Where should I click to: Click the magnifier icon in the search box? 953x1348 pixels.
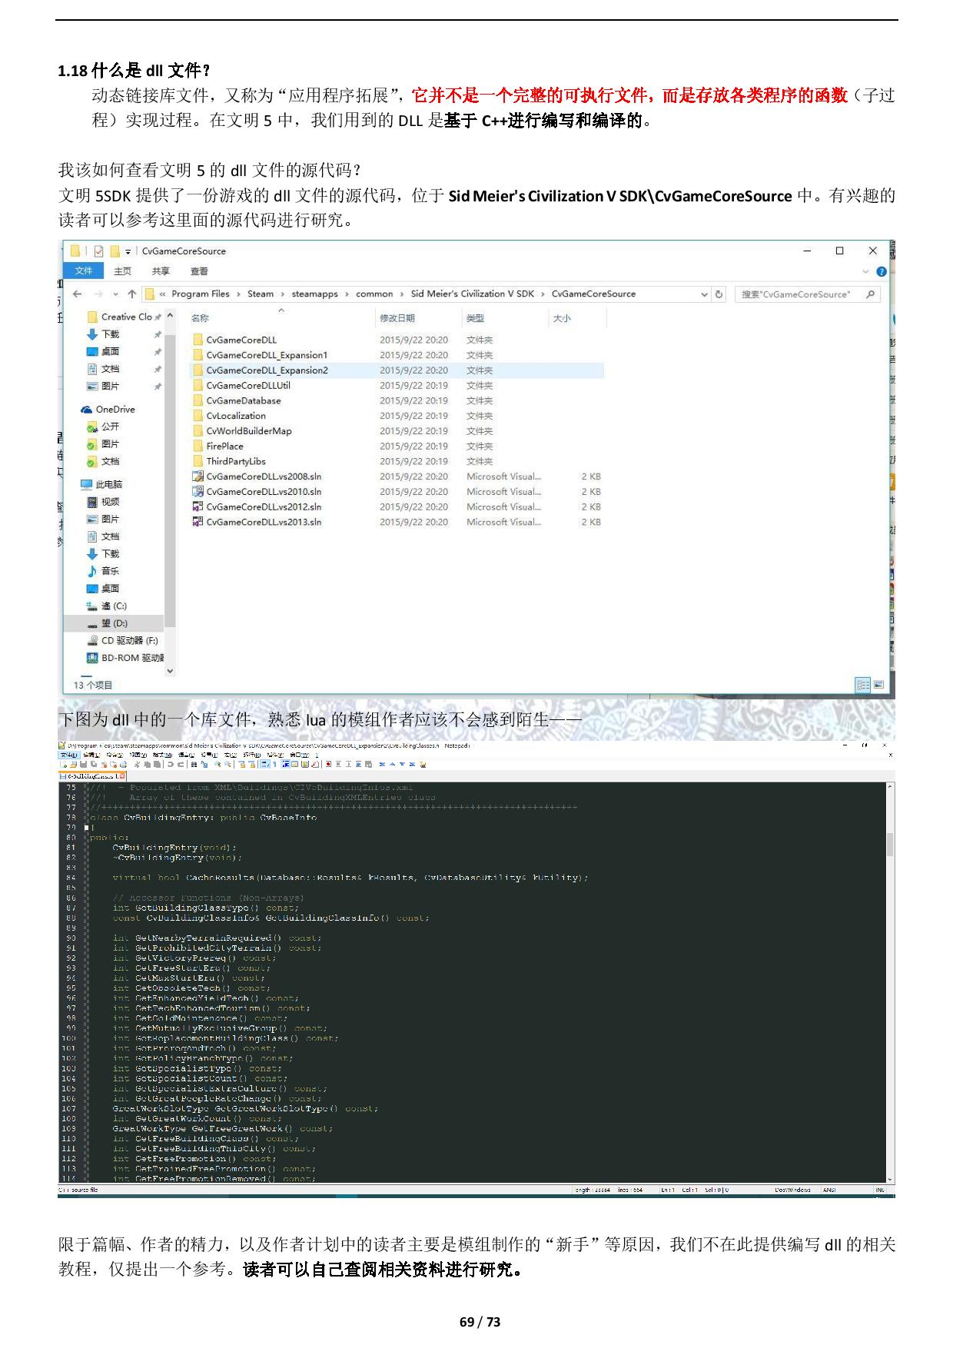click(x=871, y=294)
